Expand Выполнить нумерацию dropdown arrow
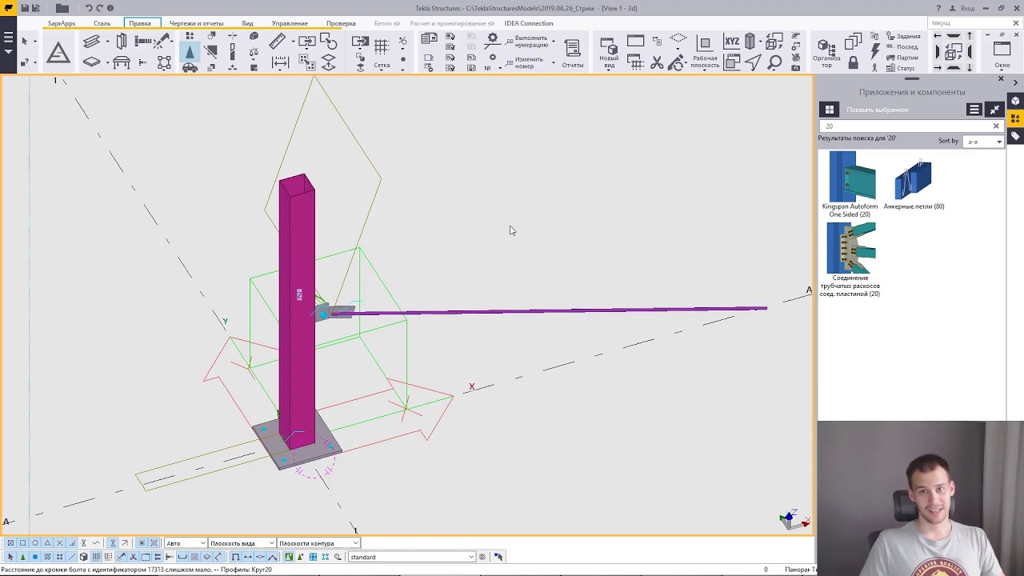 [x=553, y=42]
